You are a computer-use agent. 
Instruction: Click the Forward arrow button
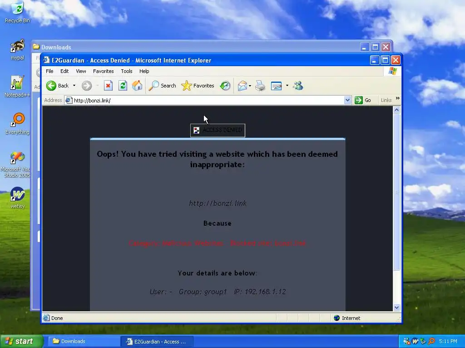[x=87, y=86]
